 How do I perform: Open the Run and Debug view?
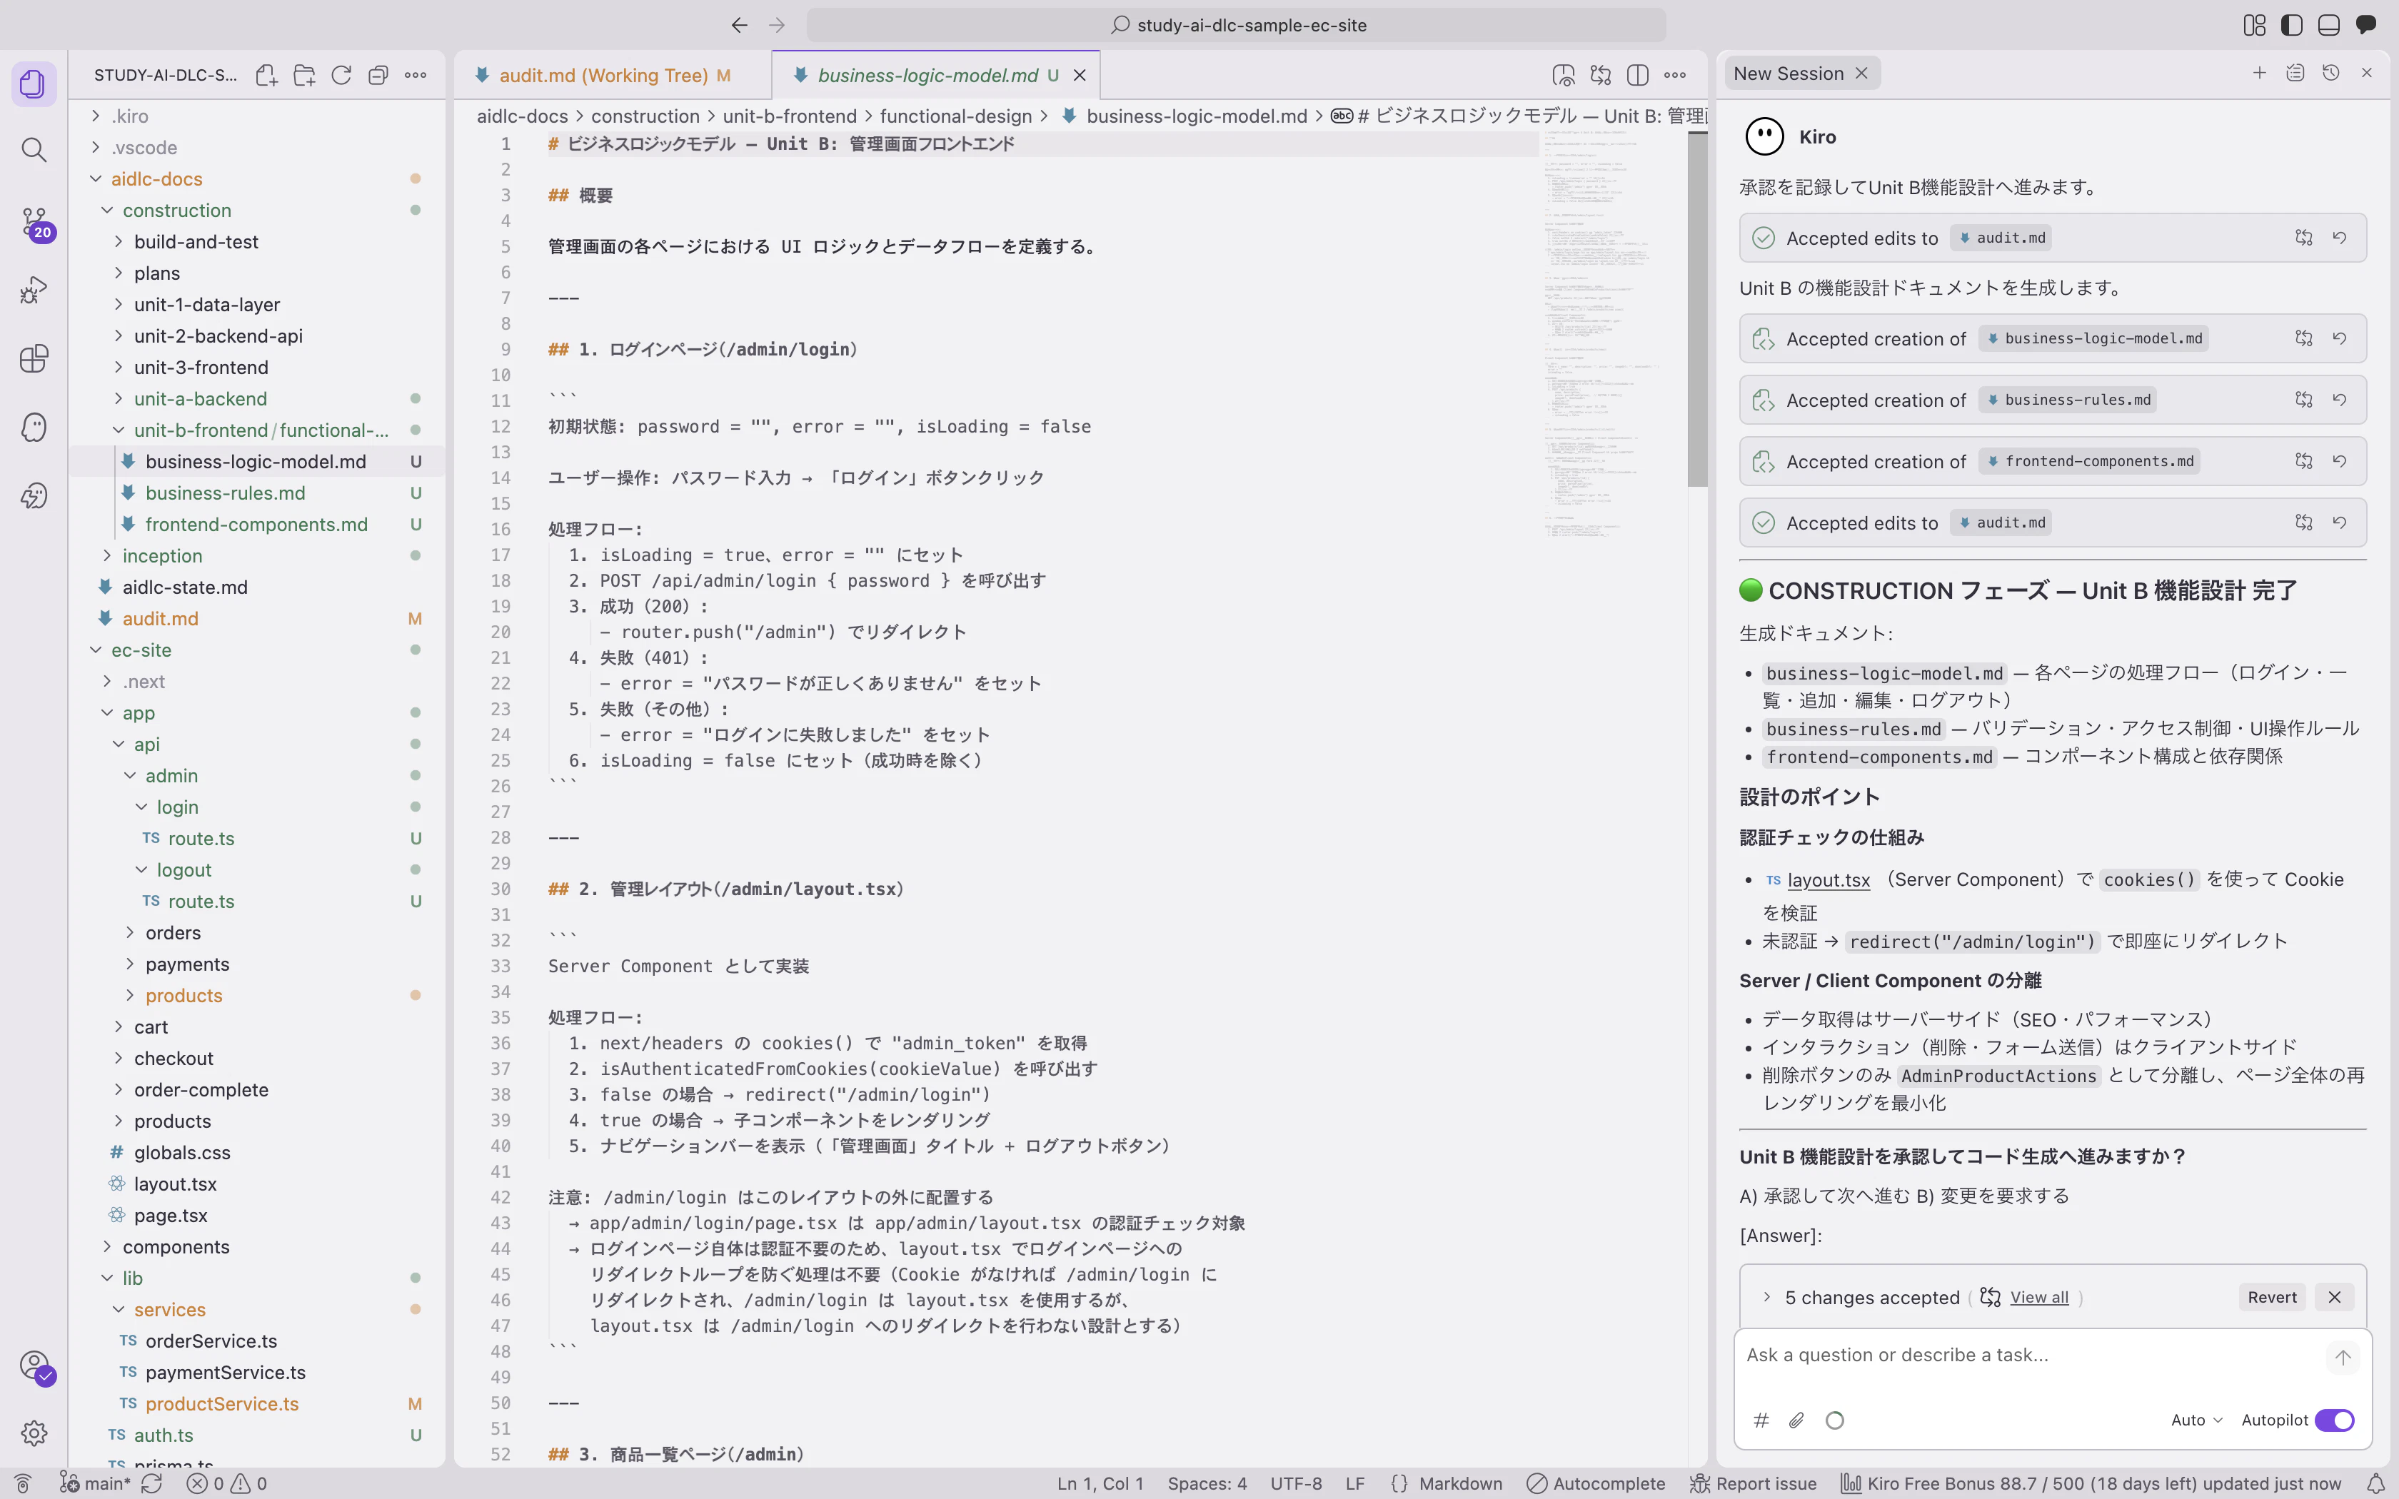point(34,291)
